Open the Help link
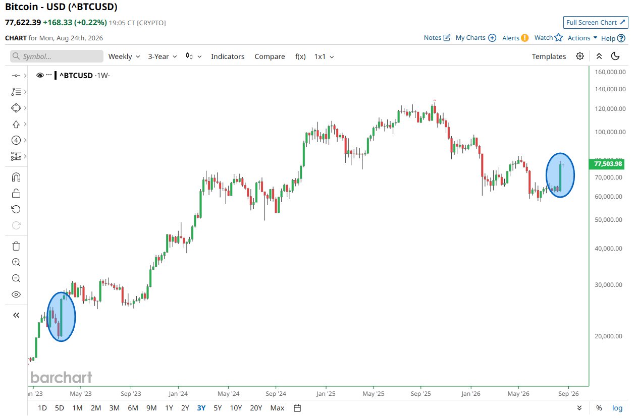The image size is (637, 418). coord(613,38)
